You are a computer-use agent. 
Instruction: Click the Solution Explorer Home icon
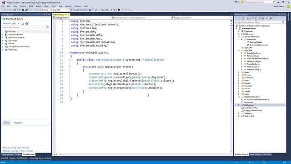click(243, 18)
